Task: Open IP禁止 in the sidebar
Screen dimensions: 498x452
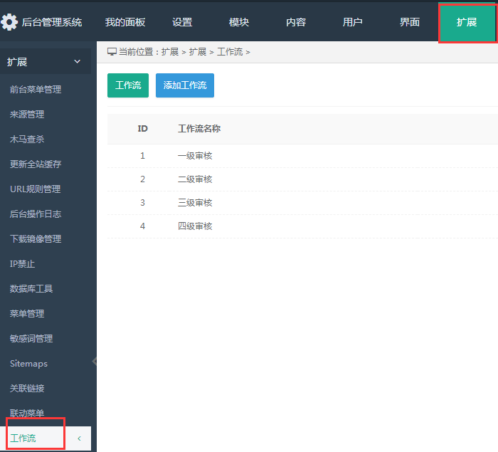Action: 22,264
